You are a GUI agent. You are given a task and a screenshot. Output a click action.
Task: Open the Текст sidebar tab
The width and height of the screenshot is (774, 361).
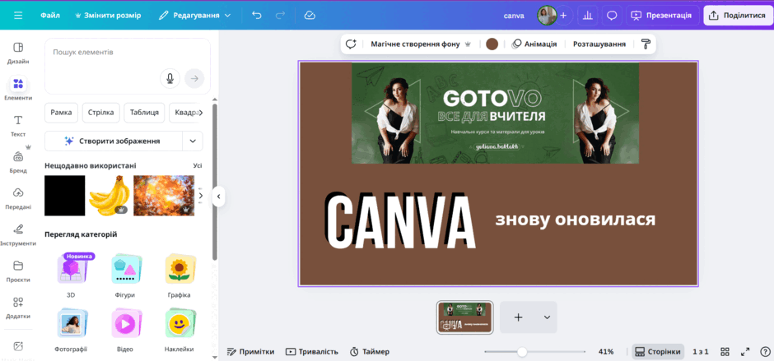(x=18, y=126)
